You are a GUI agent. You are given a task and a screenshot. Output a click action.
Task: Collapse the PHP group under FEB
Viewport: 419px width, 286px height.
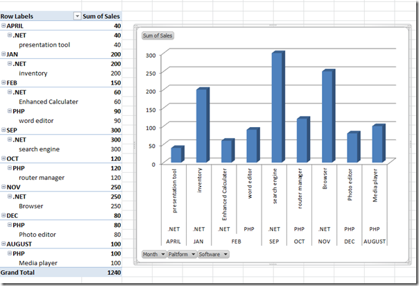point(9,111)
